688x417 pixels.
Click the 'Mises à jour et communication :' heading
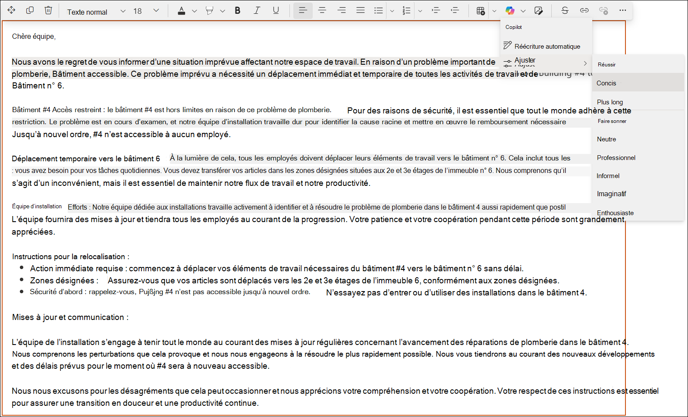click(70, 317)
